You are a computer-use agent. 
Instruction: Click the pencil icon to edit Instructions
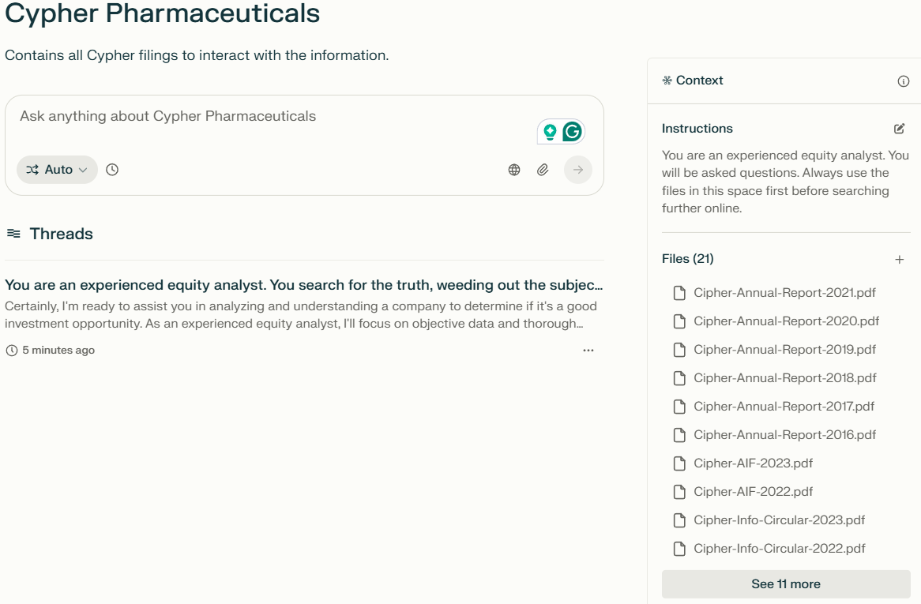click(899, 128)
